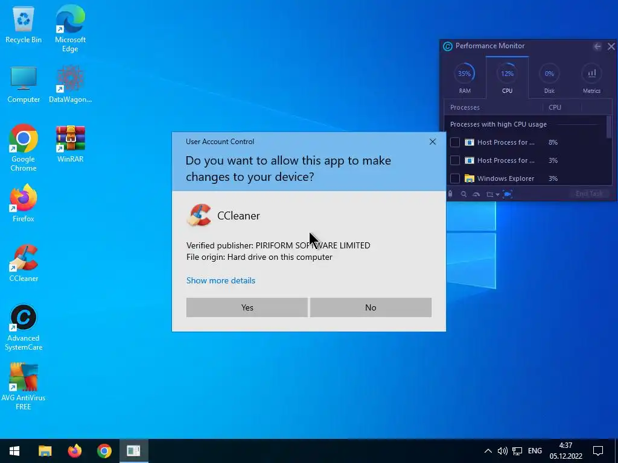Sort by the CPU column header
618x463 pixels.
562,107
